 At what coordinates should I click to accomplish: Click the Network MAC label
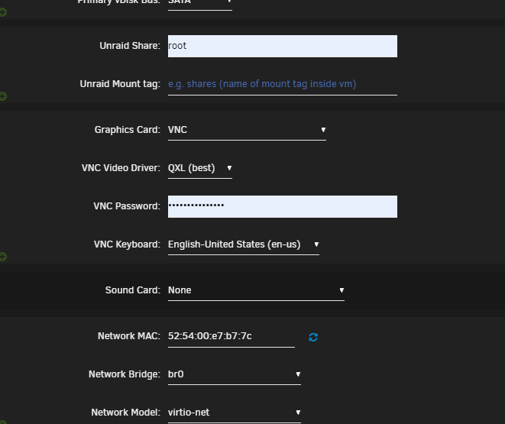pos(129,336)
